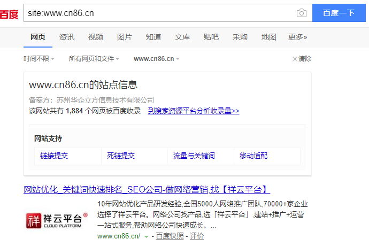Switch to the 知道 tab

click(153, 37)
